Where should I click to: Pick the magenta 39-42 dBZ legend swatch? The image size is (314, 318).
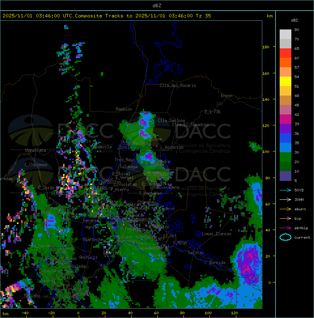click(x=285, y=119)
